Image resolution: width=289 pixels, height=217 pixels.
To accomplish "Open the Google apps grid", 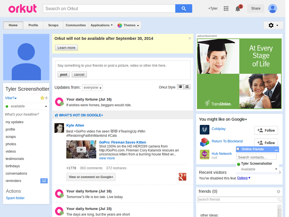I will 226,8.
